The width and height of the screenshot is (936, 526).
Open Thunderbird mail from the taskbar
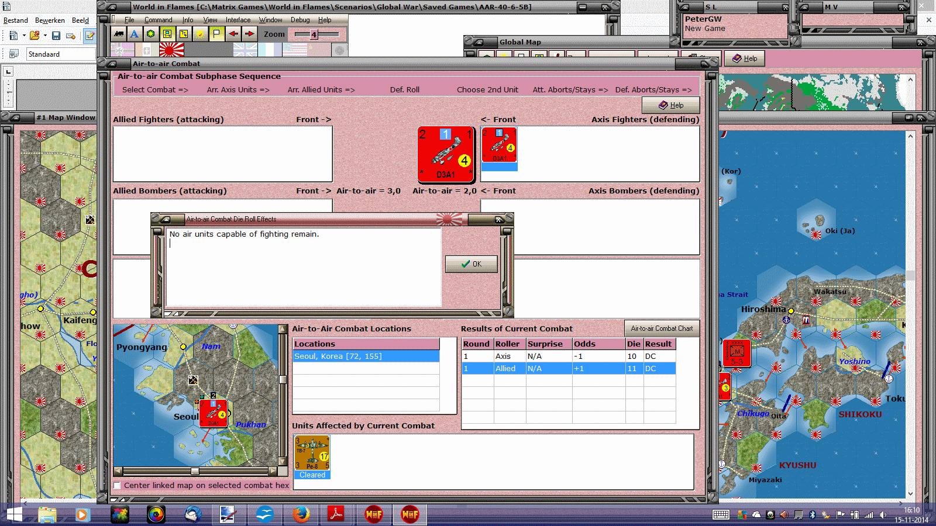tap(192, 514)
